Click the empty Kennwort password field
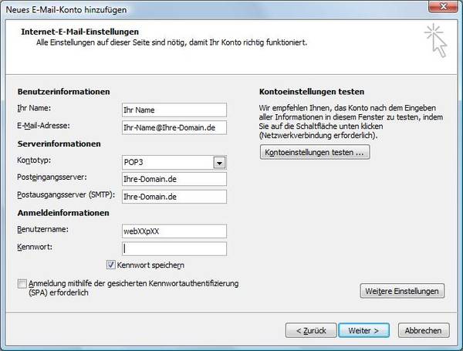 tap(174, 248)
